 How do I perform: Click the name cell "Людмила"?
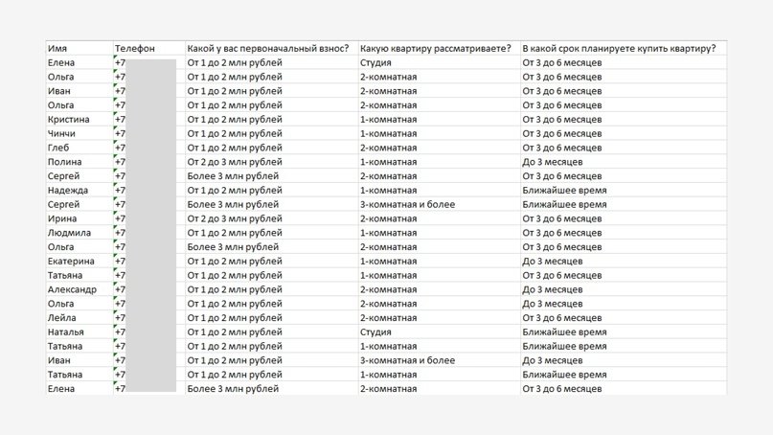(69, 233)
